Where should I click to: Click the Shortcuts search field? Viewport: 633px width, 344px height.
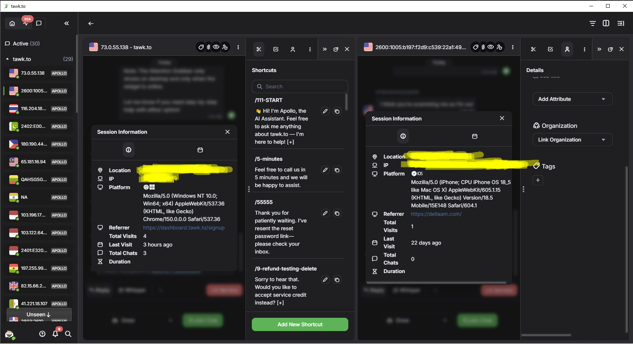pos(300,86)
